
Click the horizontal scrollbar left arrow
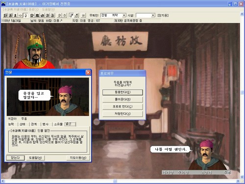[x=3, y=181]
